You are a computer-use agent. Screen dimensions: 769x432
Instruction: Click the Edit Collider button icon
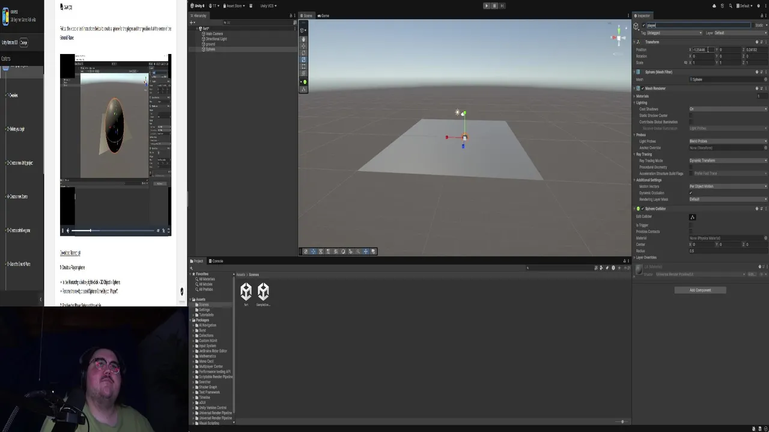692,217
